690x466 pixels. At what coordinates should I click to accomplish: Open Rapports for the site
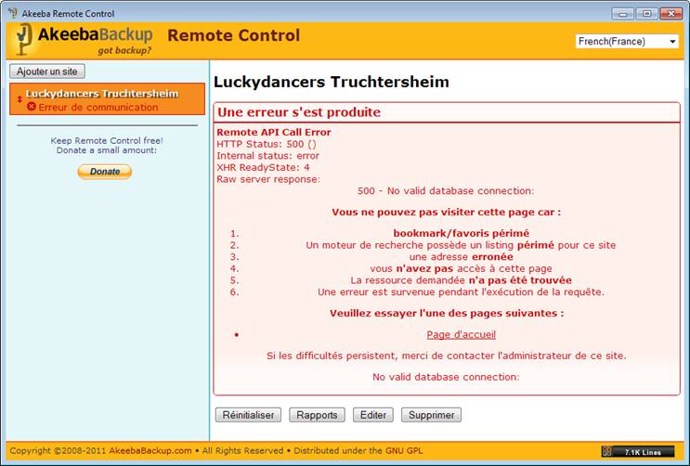coord(317,415)
